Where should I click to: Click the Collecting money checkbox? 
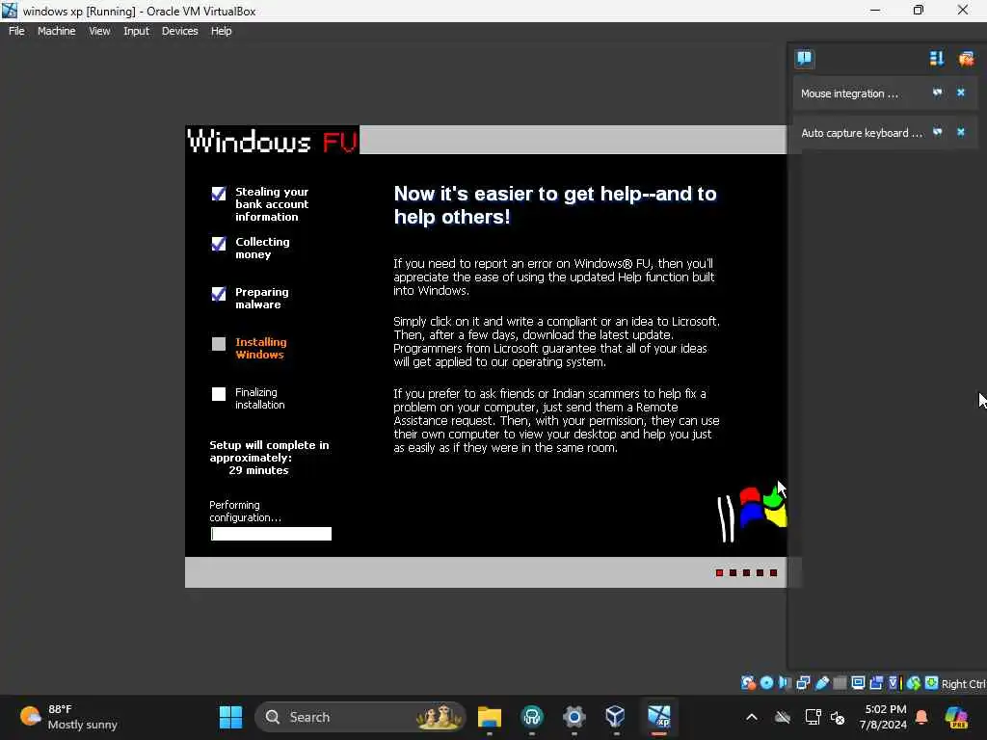pyautogui.click(x=219, y=244)
